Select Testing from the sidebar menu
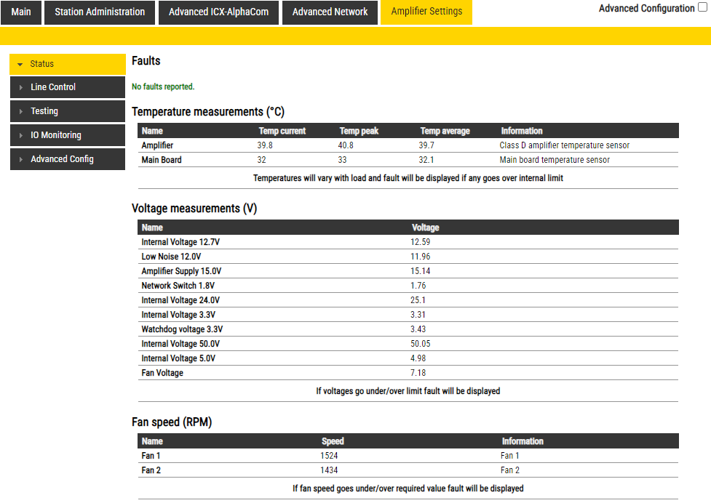Viewport: 711px width, 503px height. point(44,111)
